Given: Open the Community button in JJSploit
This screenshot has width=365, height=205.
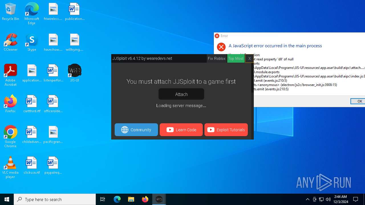Looking at the screenshot, I should coord(136,130).
